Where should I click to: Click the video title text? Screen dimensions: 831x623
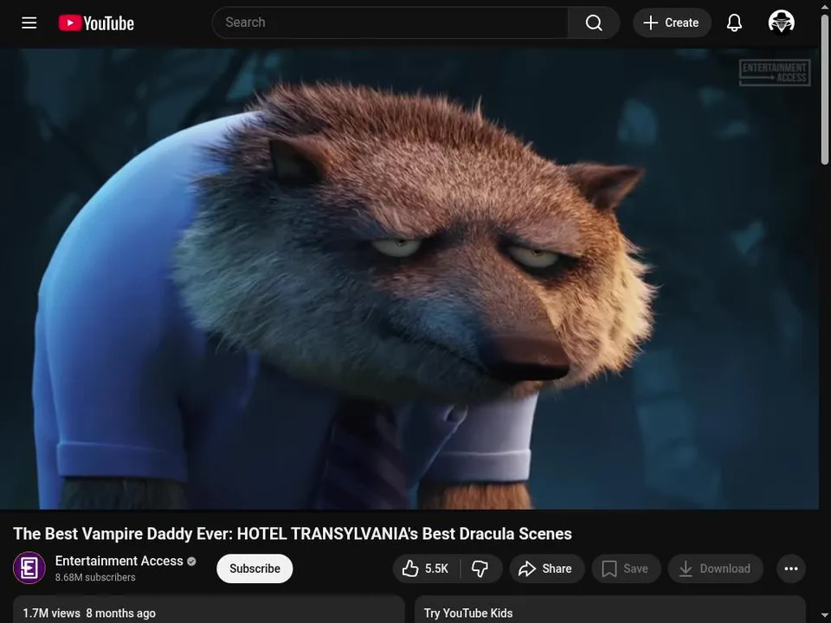point(293,534)
